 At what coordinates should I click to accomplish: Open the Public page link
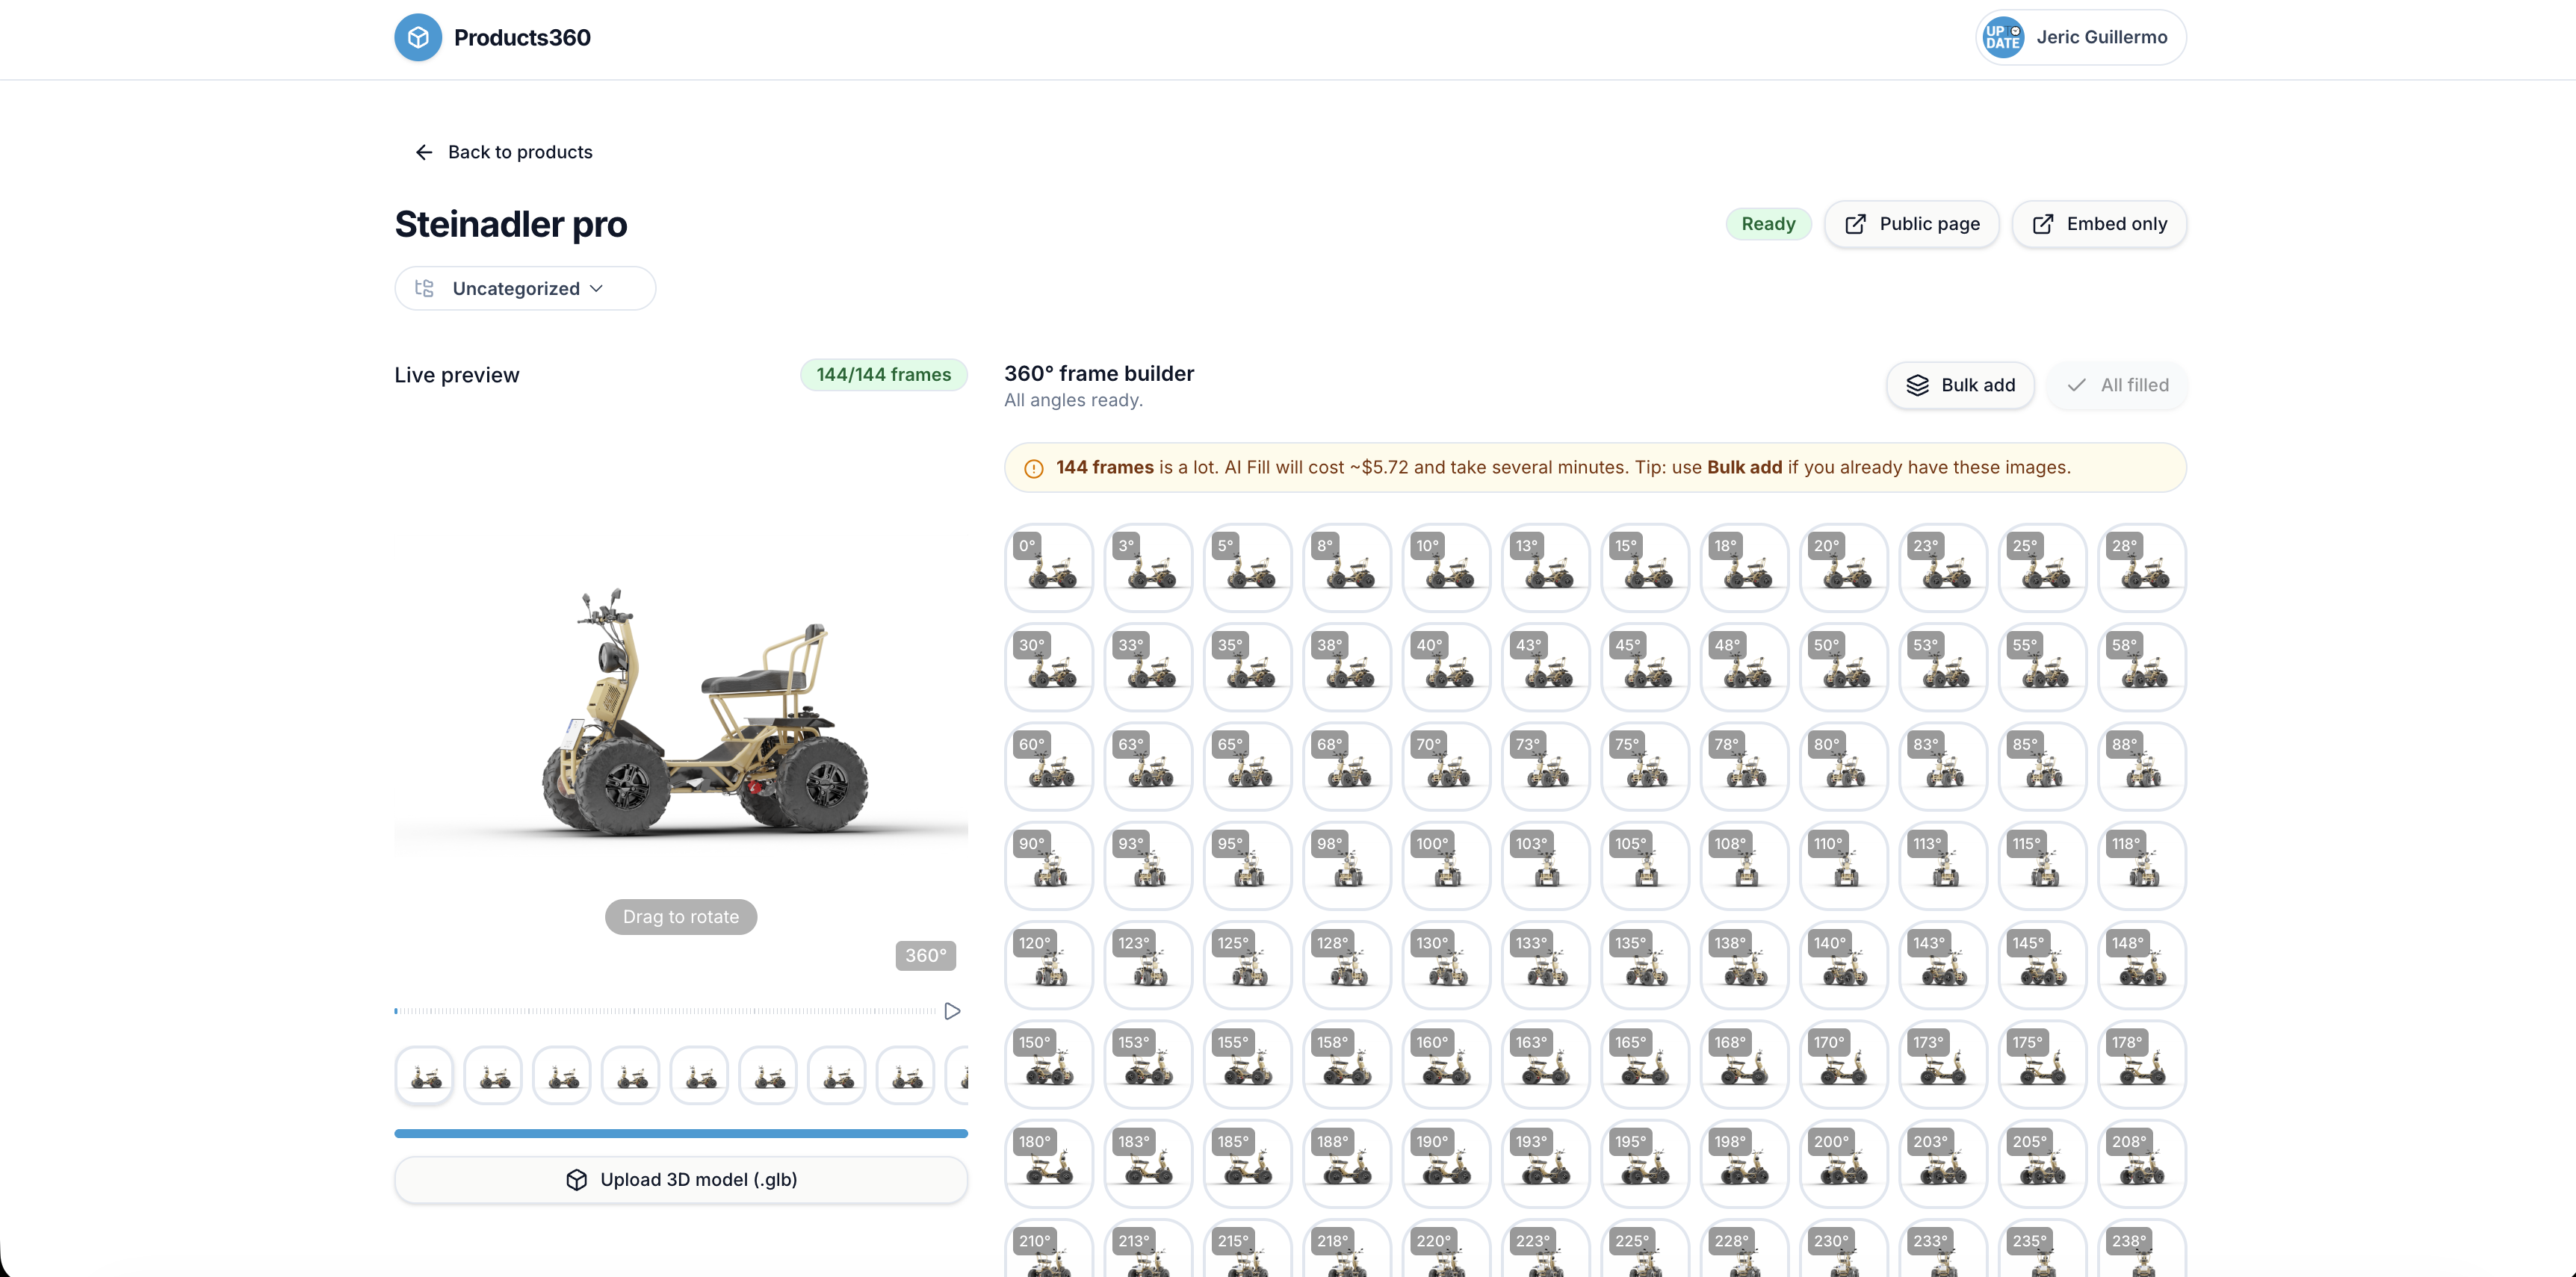[x=1911, y=224]
